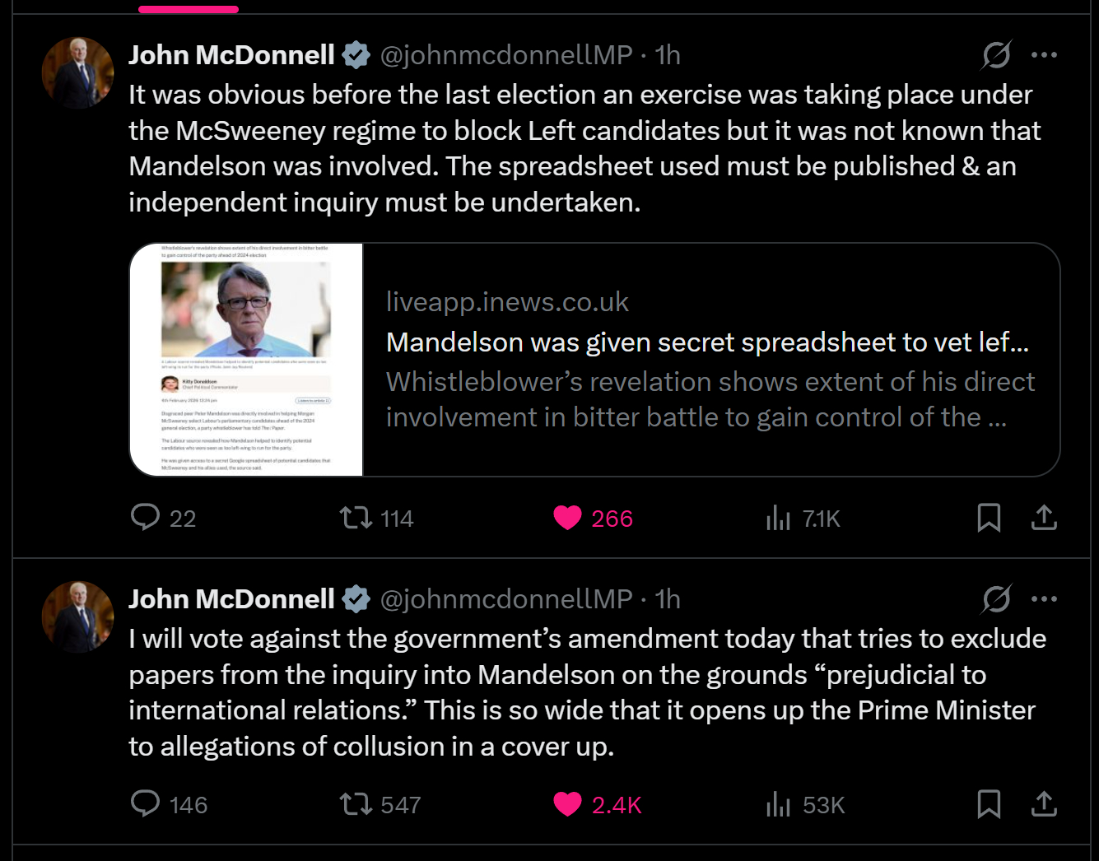View analytics of tweet with 53K views
Viewport: 1099px width, 861px height.
click(x=778, y=804)
